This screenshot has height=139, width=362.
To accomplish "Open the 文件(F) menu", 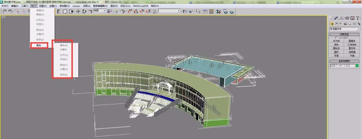I will (x=5, y=6).
